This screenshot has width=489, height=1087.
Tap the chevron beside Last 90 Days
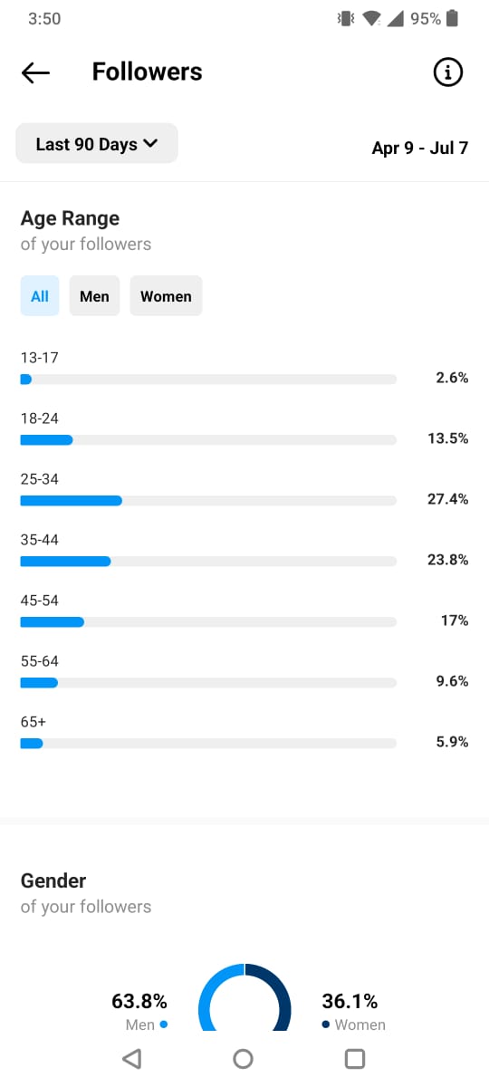click(150, 143)
